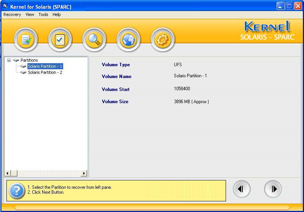The height and width of the screenshot is (212, 304).
Task: Select Solaris Partition - 1 in tree
Action: (45, 66)
